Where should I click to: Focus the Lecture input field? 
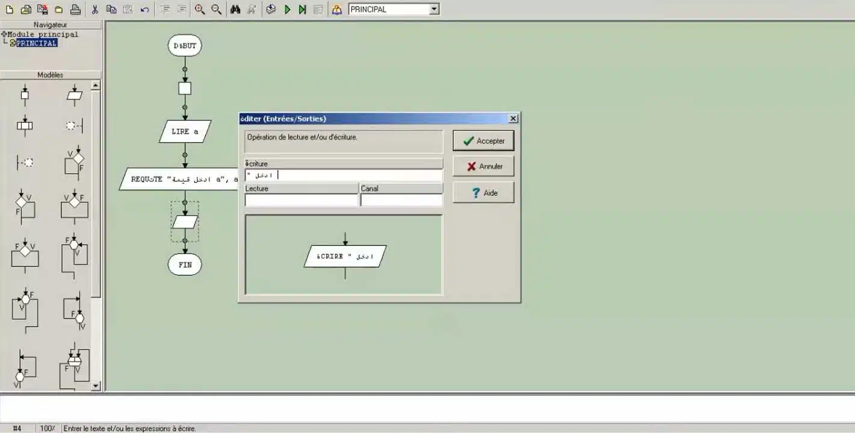pos(301,200)
